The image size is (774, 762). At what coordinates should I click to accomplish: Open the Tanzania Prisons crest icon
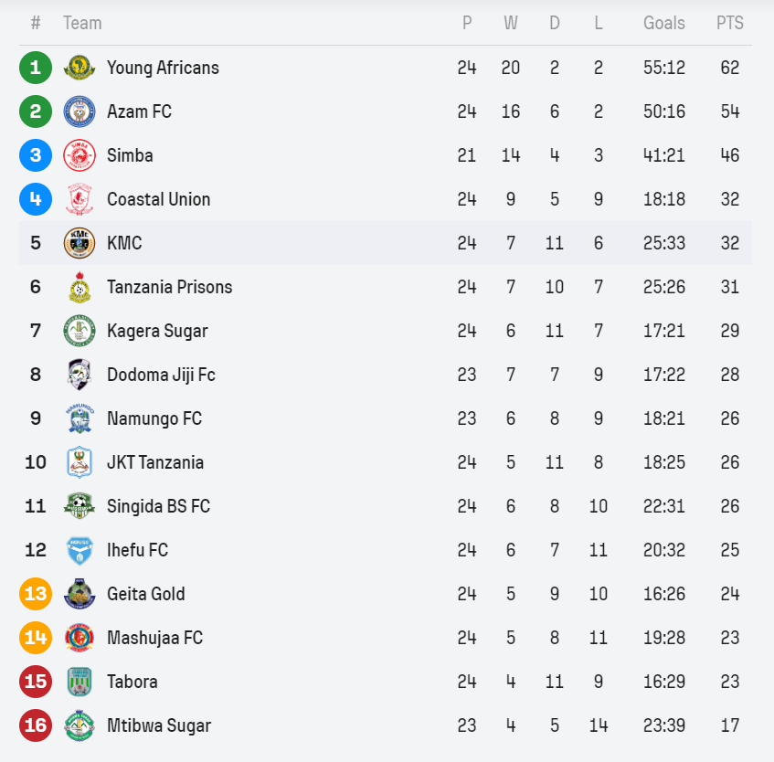tap(80, 287)
